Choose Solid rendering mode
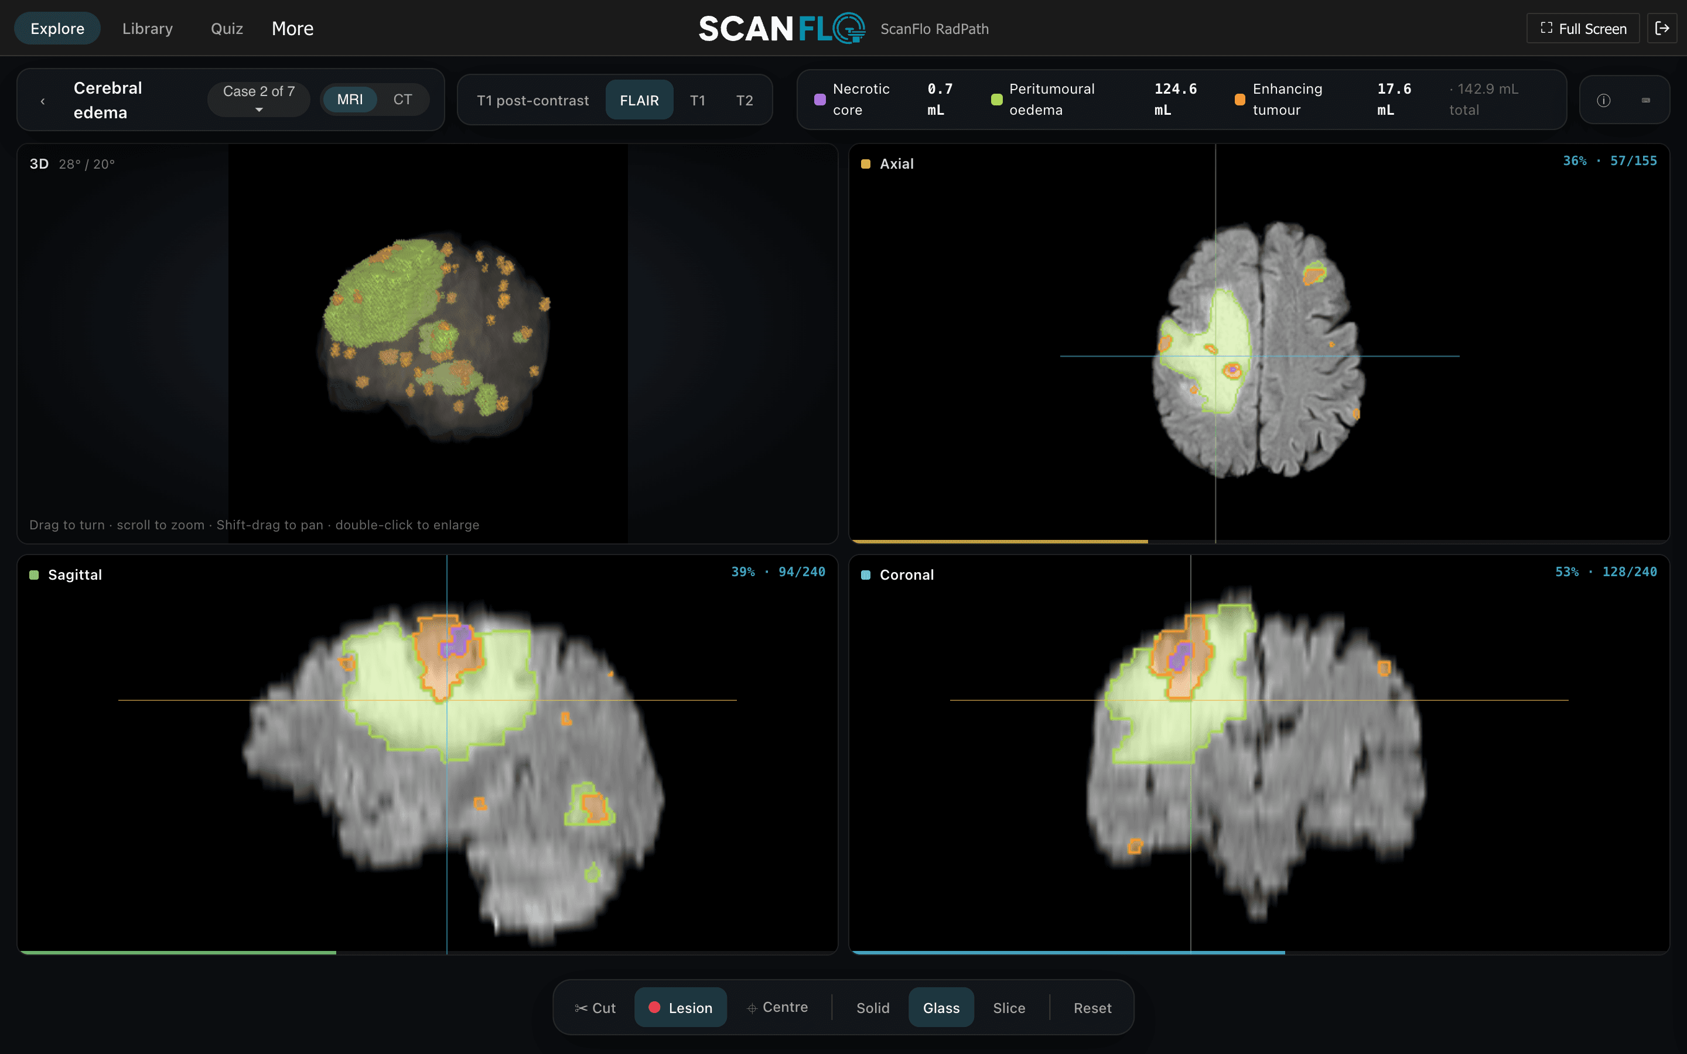 pos(873,1008)
